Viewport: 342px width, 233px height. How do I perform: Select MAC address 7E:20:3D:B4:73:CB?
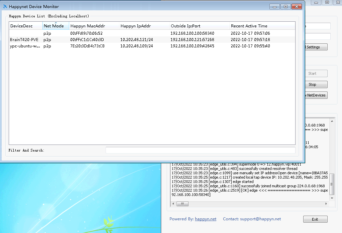click(x=87, y=46)
